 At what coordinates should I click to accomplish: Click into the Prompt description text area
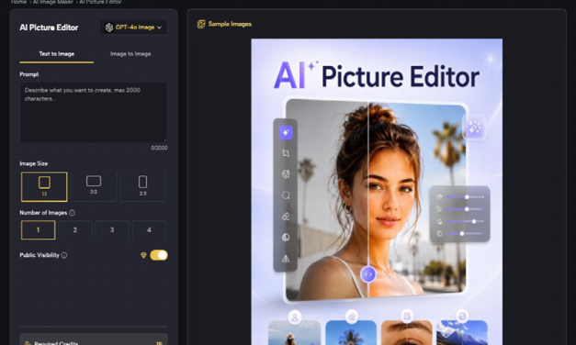tap(94, 112)
